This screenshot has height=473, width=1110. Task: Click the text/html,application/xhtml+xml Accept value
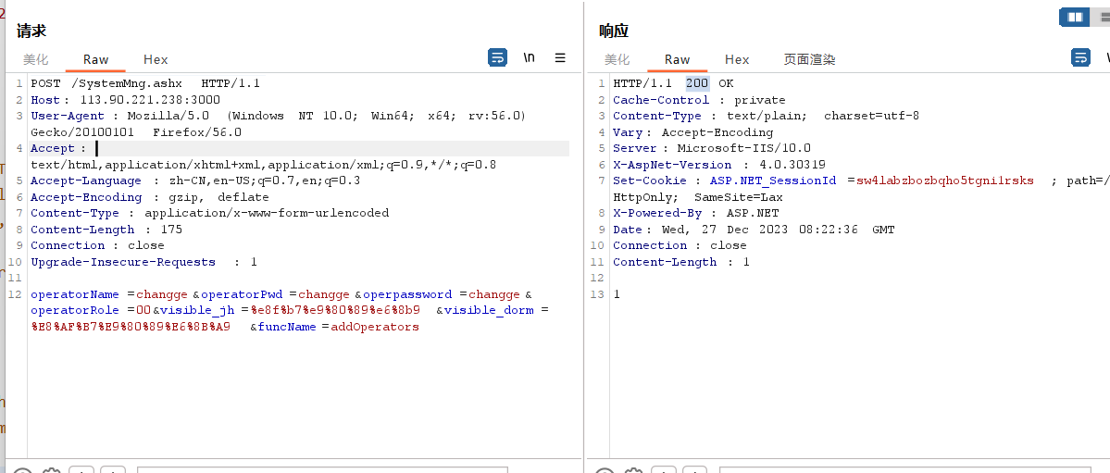pos(263,165)
